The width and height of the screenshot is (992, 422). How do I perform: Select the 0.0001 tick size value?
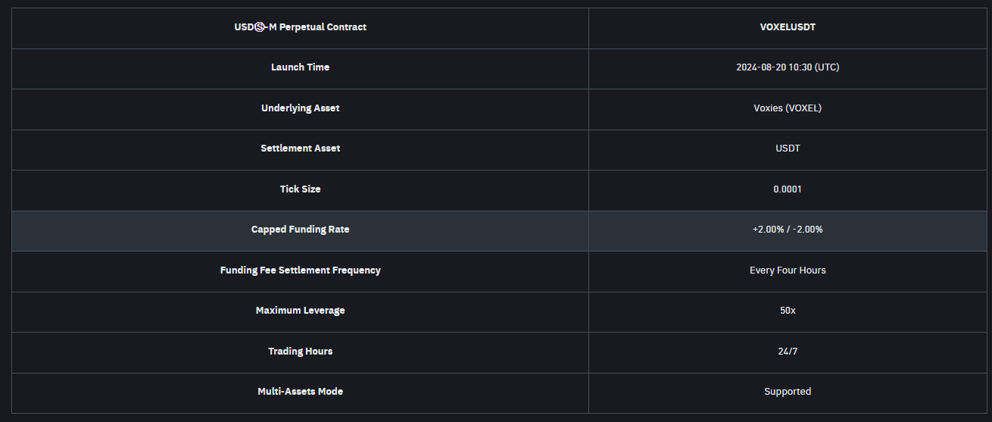(788, 189)
